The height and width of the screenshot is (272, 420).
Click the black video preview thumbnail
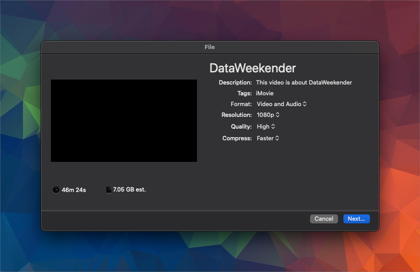[x=124, y=120]
